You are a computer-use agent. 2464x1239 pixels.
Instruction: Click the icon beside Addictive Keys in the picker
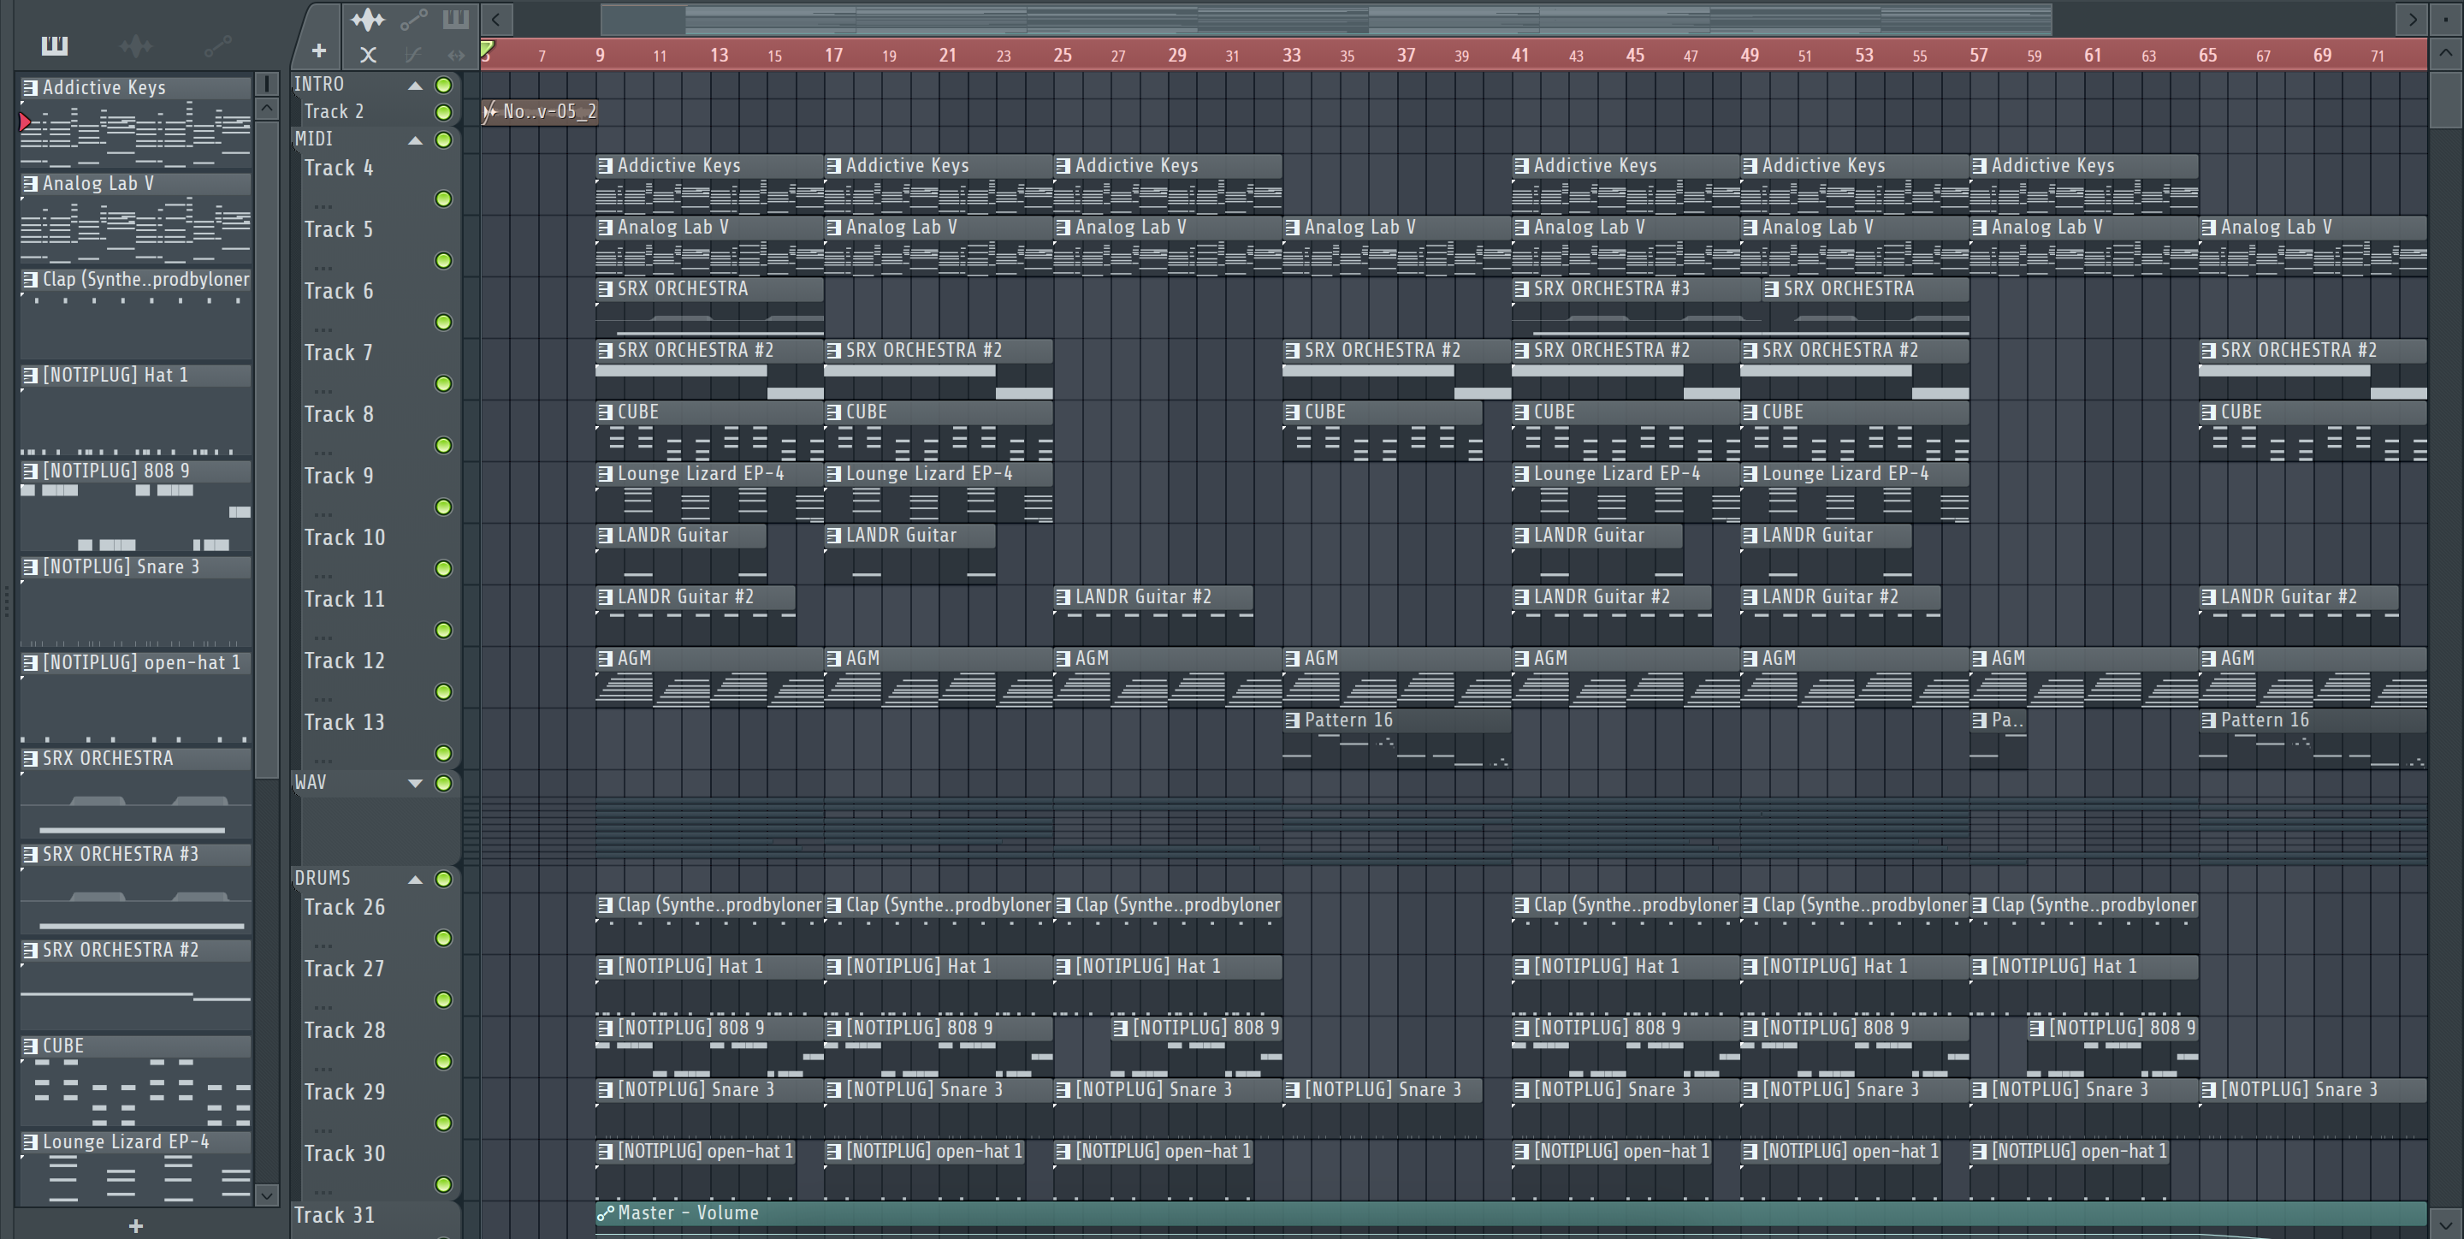tap(31, 87)
